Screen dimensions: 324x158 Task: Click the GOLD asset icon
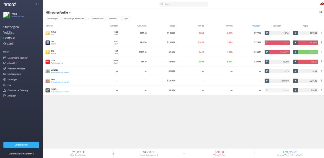point(48,33)
